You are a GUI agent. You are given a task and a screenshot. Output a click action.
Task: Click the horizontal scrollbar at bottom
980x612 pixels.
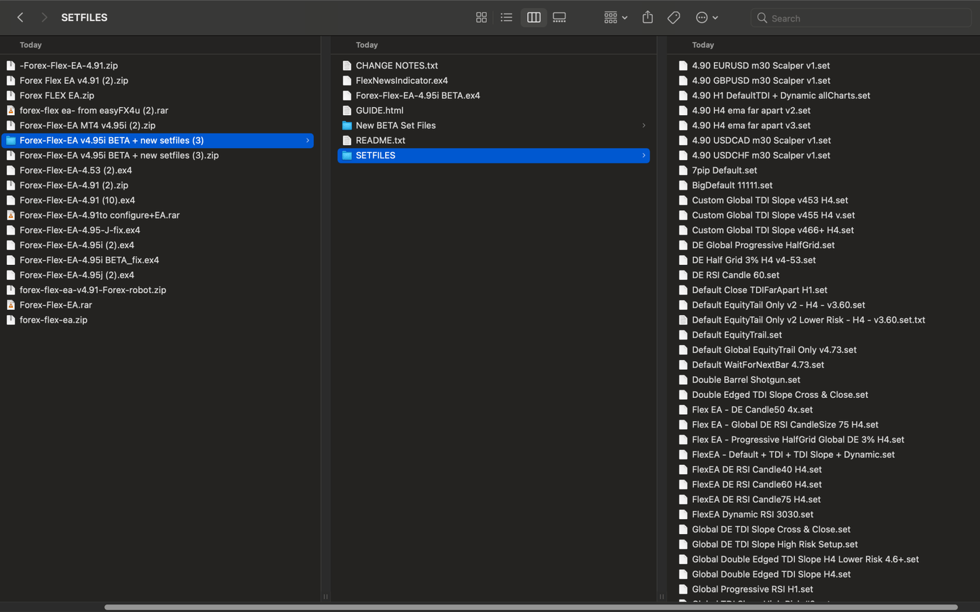pos(530,607)
